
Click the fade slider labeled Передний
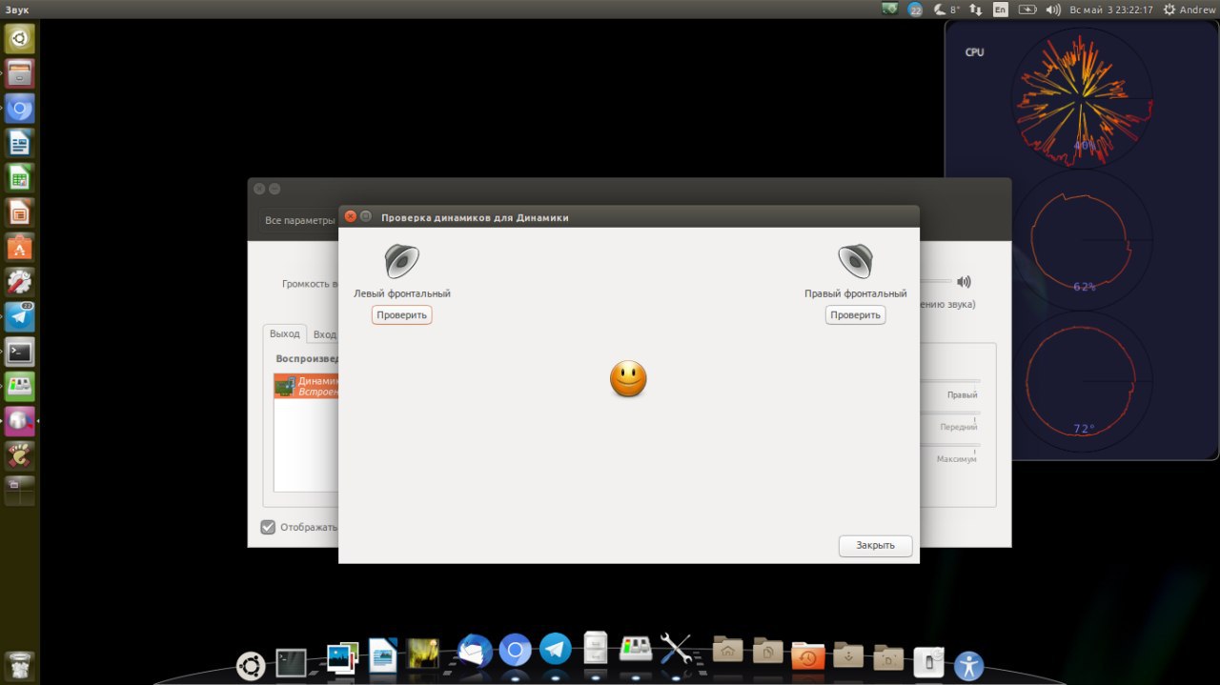[x=949, y=413]
